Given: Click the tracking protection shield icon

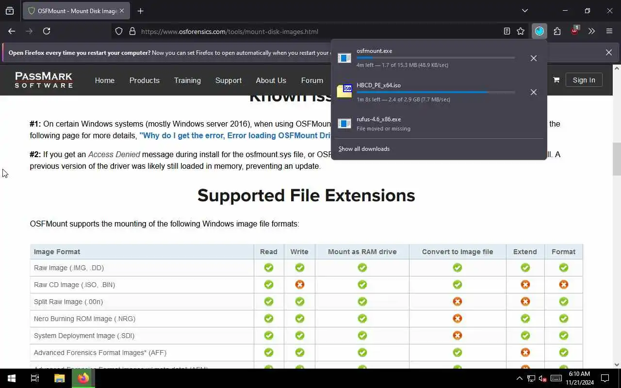Looking at the screenshot, I should pos(119,32).
